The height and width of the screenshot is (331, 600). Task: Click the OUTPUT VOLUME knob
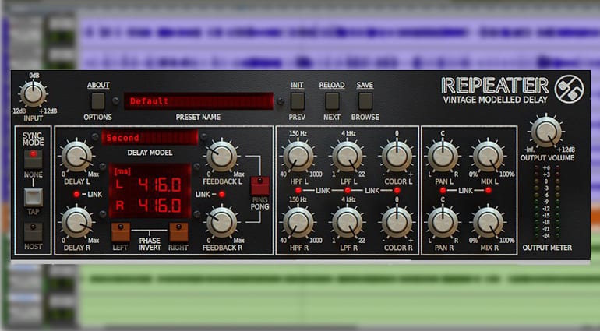coord(546,132)
